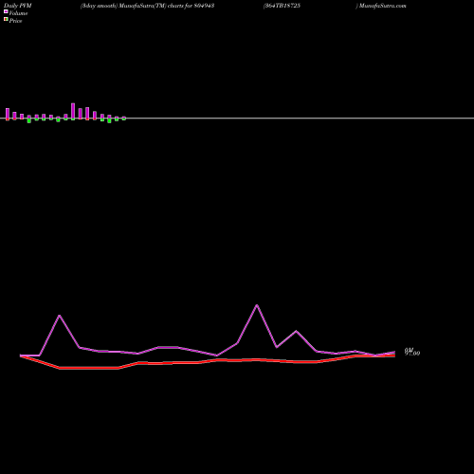Click the "(3day smooth) MunafaSutra(TM) charts for 804948" title
Screen dimensions: 474x474
point(148,6)
